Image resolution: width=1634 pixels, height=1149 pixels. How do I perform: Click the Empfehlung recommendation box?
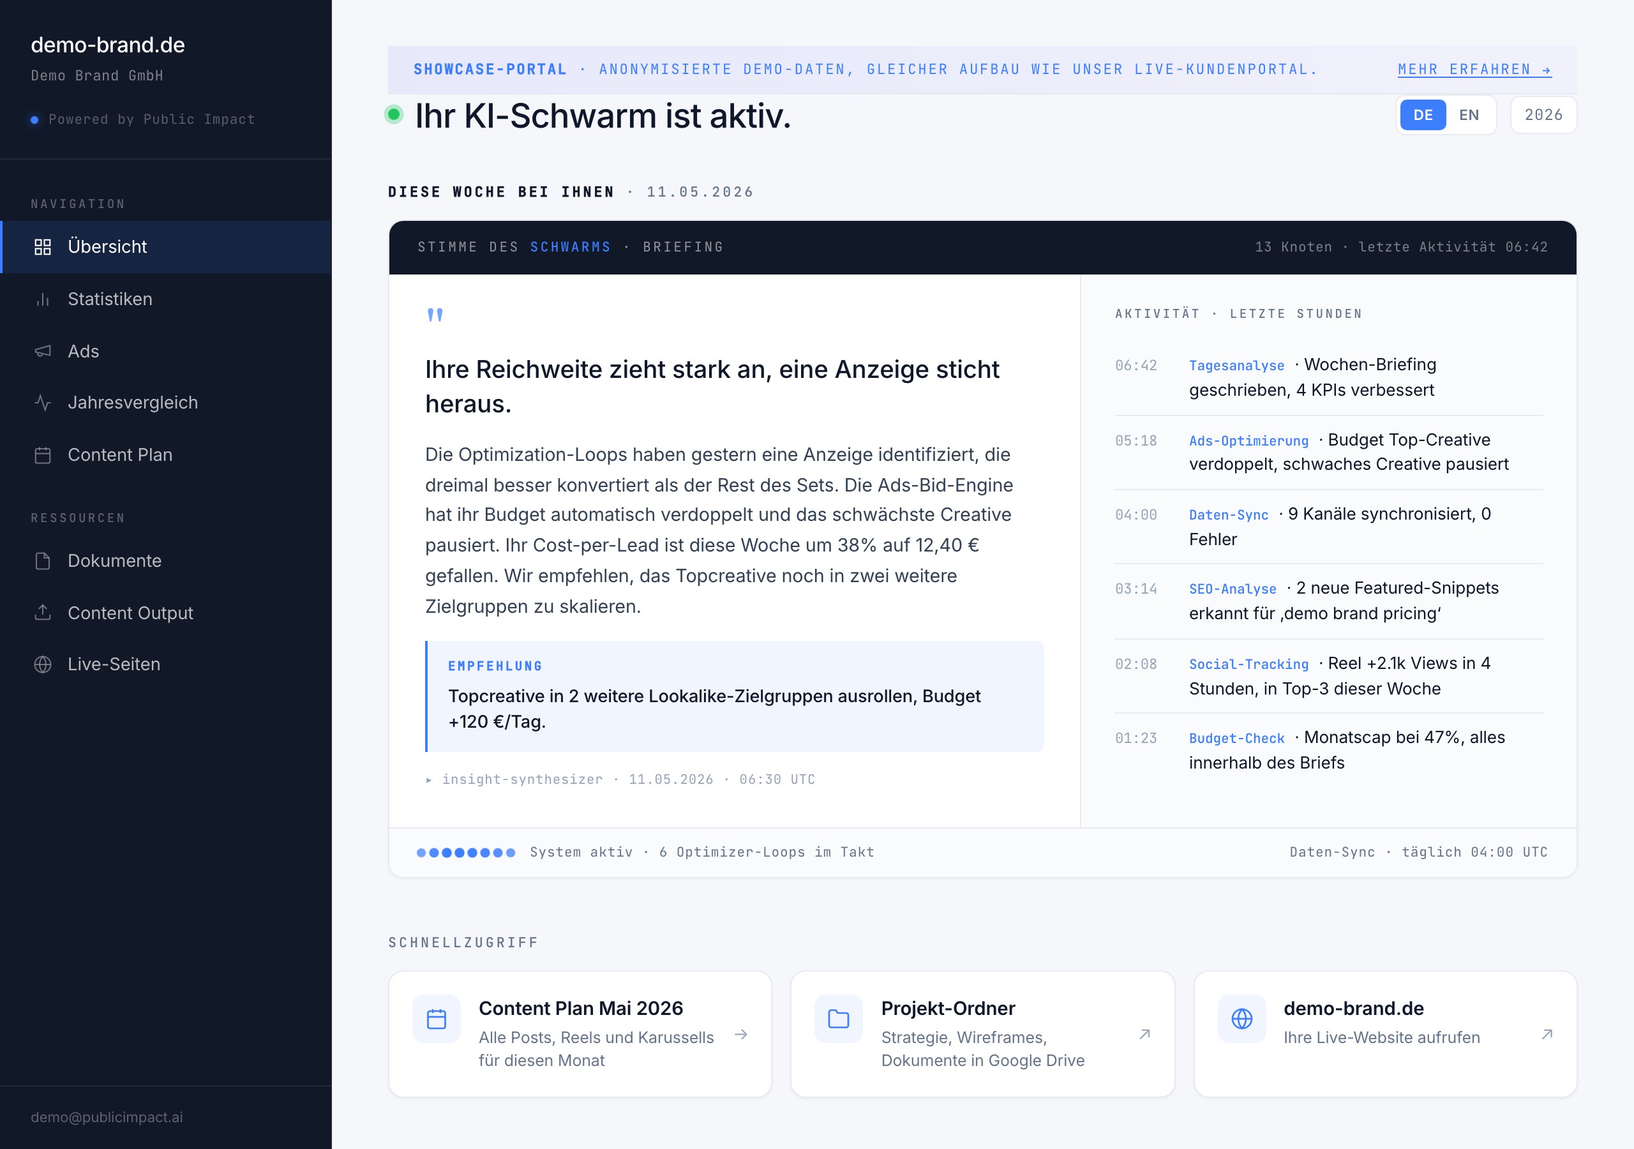point(735,696)
